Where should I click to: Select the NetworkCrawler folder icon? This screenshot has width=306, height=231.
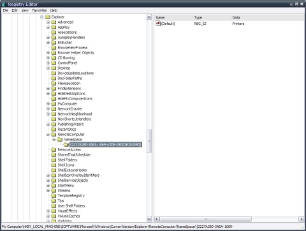pos(54,109)
